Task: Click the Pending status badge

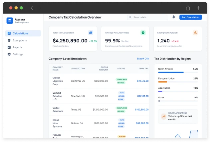Action: click(x=122, y=136)
